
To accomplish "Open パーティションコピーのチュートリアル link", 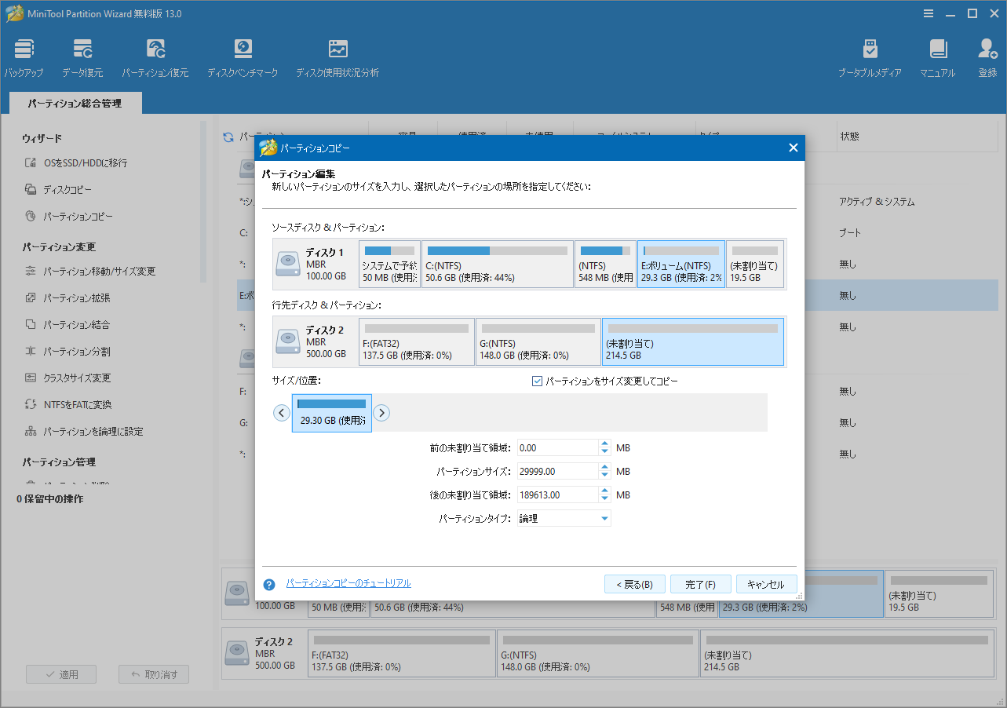I will pos(348,583).
